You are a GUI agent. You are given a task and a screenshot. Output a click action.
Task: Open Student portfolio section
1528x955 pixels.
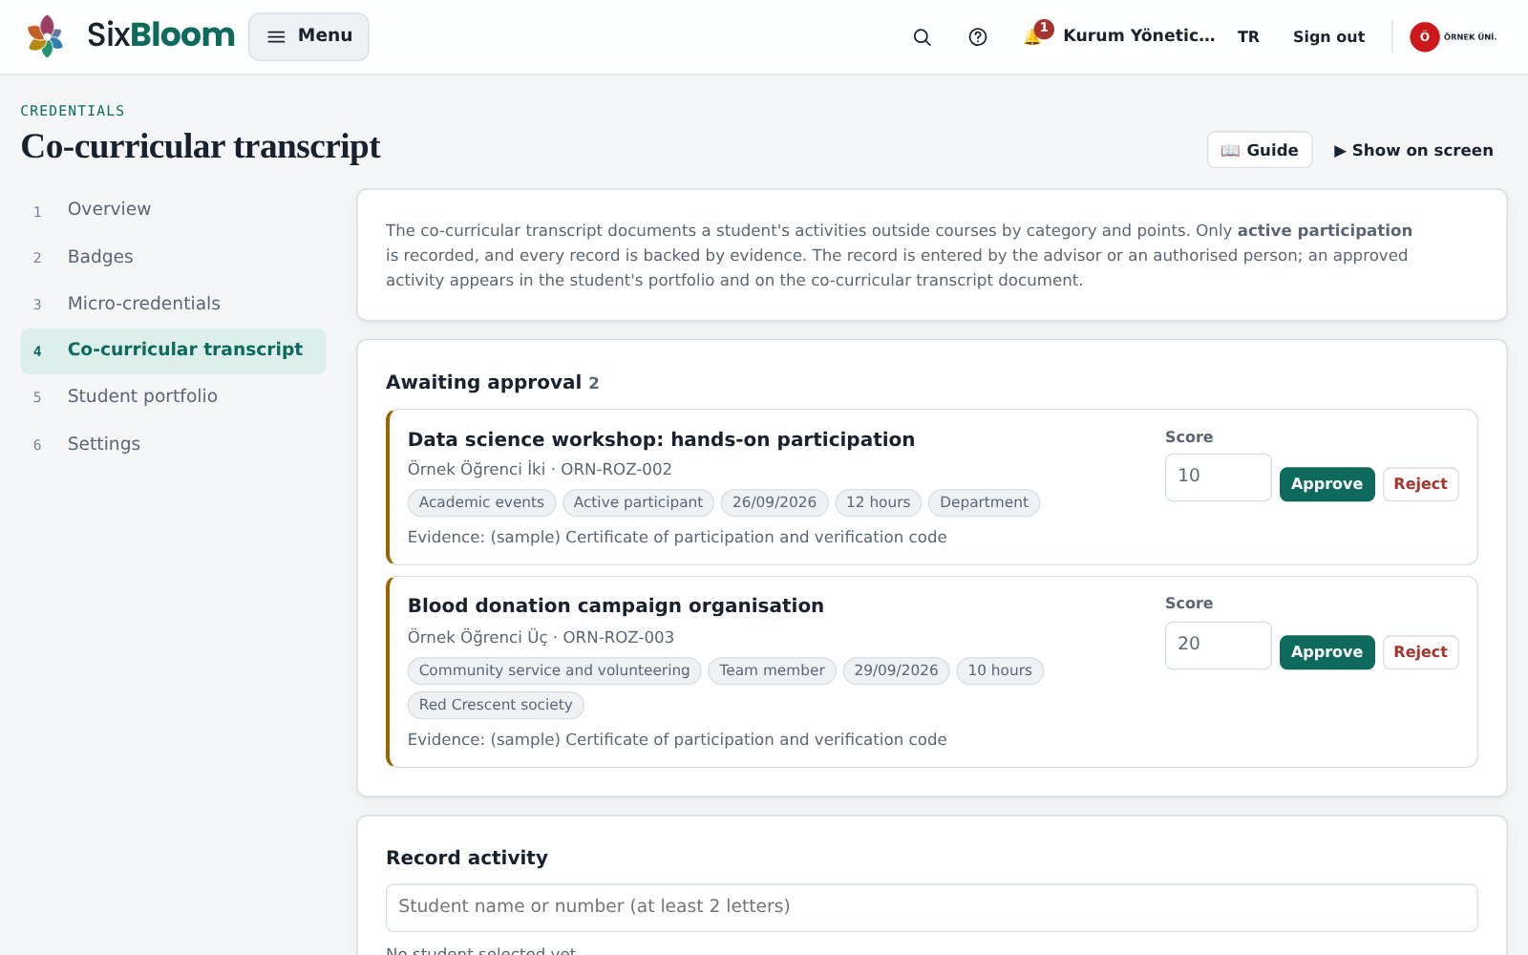[173, 396]
